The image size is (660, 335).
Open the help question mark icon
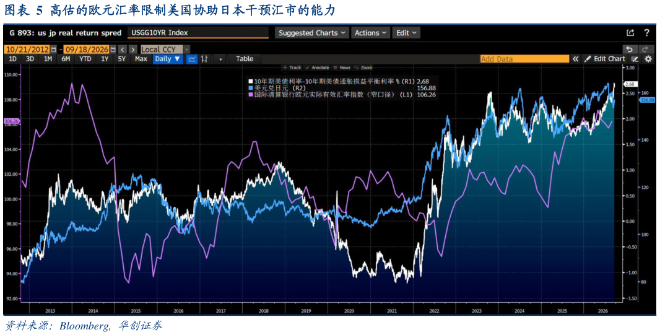pos(646,33)
